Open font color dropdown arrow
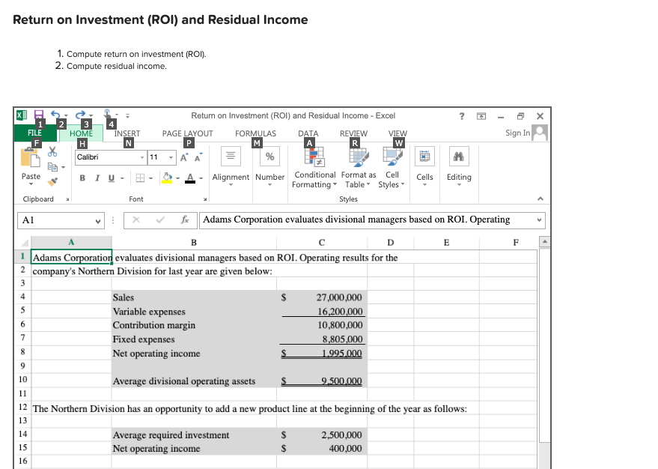Image resolution: width=658 pixels, height=469 pixels. click(201, 178)
